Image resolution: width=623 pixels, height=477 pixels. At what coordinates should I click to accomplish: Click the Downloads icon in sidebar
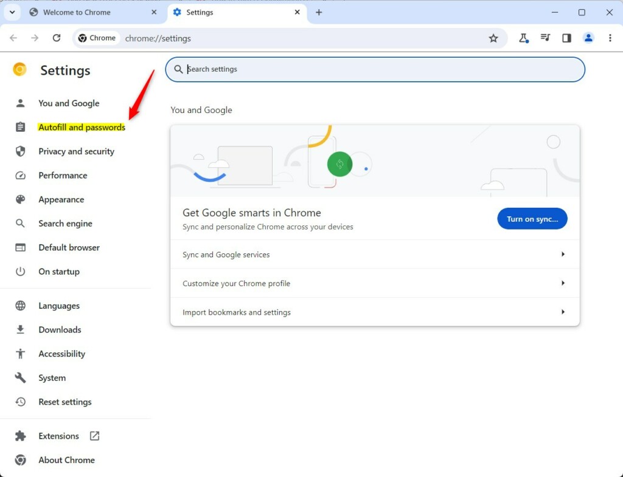point(20,329)
